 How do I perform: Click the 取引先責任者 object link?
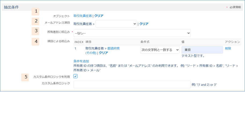click(x=83, y=16)
